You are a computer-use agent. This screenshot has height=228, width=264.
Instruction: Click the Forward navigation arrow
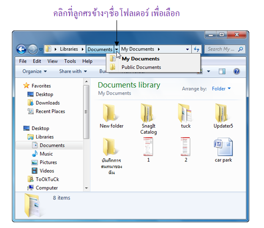point(33,50)
